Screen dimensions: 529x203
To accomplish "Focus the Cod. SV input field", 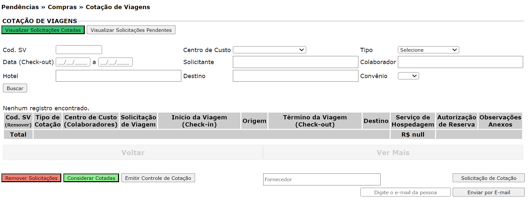I will coord(79,50).
